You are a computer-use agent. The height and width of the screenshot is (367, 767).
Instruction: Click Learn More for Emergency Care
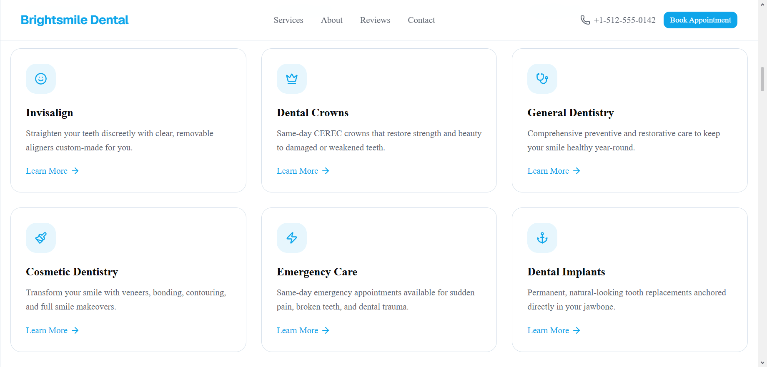(x=303, y=330)
